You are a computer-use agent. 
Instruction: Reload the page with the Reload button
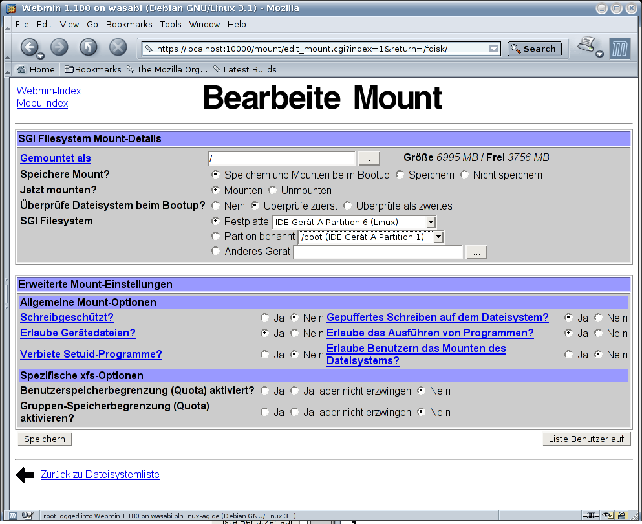(89, 47)
